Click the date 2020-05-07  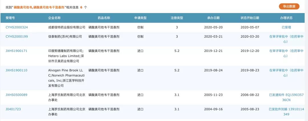click(x=250, y=27)
